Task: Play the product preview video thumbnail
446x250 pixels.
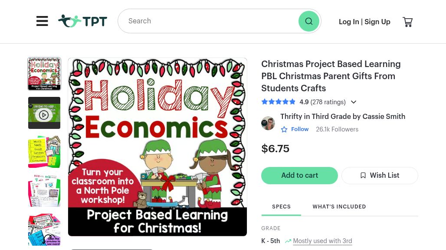Action: [44, 113]
